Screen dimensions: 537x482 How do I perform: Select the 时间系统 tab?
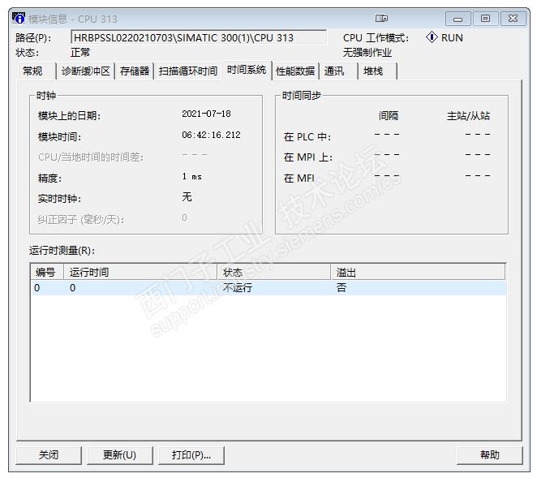(x=247, y=70)
